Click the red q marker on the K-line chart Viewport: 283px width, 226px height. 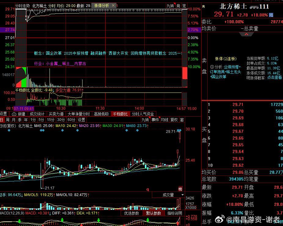point(148,189)
